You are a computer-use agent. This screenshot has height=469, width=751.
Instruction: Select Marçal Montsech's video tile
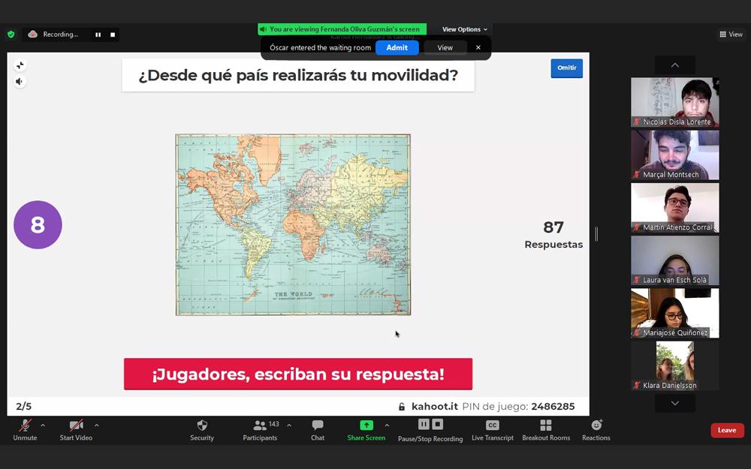point(675,155)
